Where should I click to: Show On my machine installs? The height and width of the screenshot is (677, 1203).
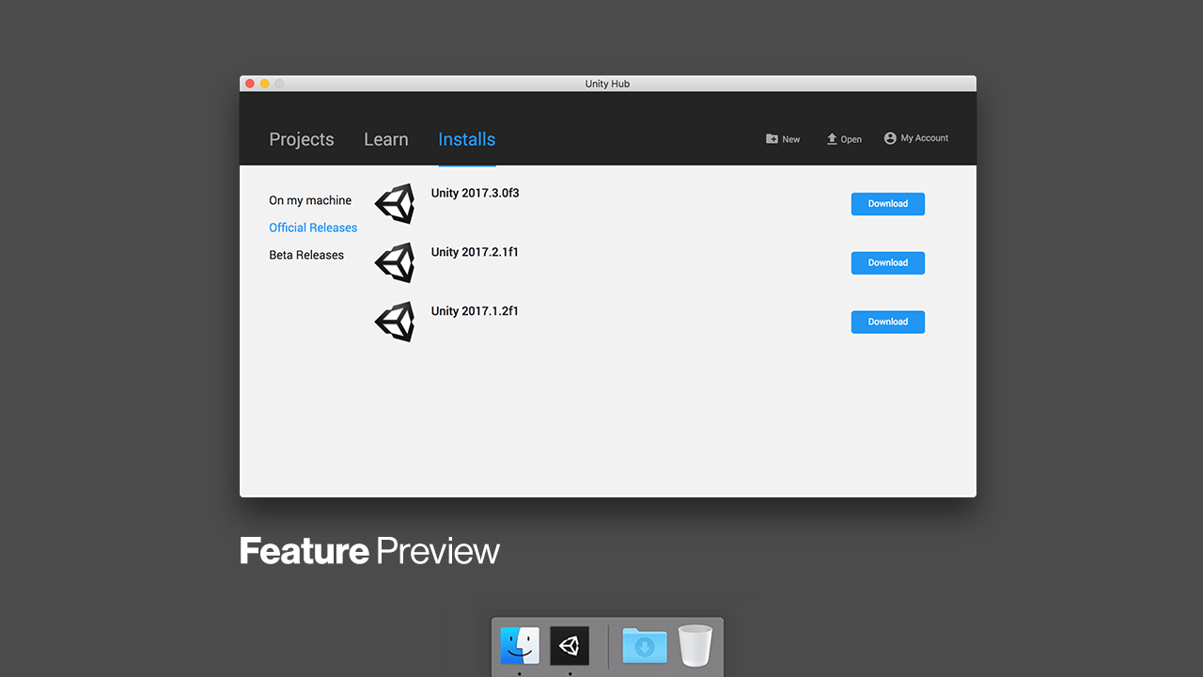(x=310, y=200)
